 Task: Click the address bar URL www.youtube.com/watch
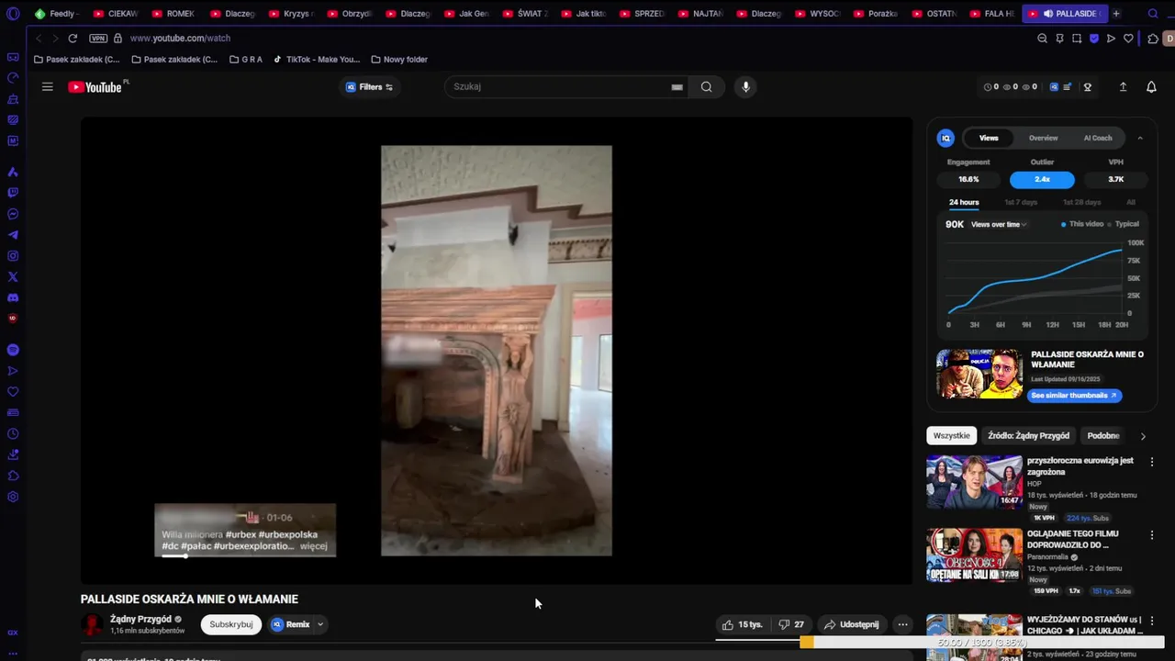point(180,39)
